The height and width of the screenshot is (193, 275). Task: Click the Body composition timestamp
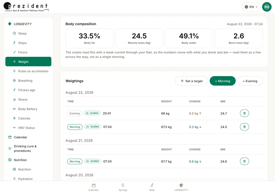(245, 24)
